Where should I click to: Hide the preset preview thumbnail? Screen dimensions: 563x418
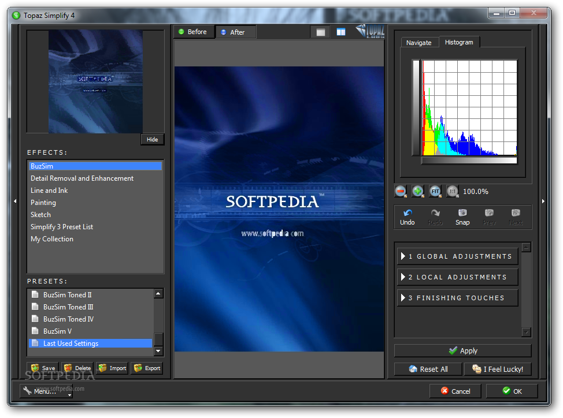(152, 140)
